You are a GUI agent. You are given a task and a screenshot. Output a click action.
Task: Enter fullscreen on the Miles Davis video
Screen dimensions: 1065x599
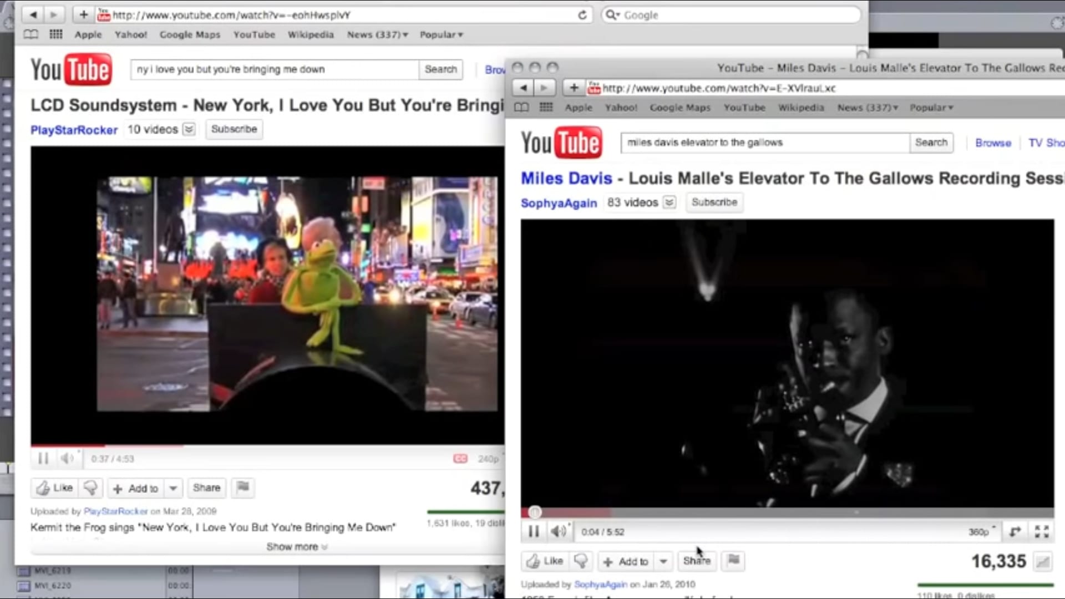click(1042, 532)
